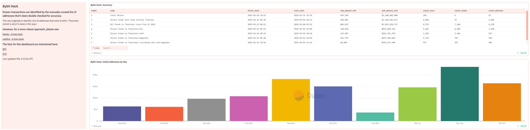Select the Feb 28th teal bar

(375, 117)
